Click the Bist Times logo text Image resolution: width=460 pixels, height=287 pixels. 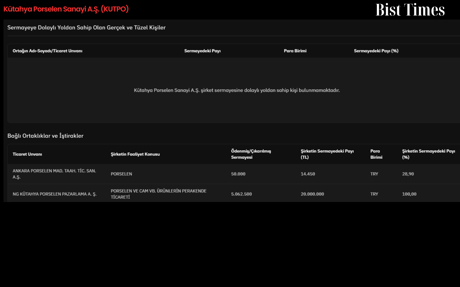410,9
